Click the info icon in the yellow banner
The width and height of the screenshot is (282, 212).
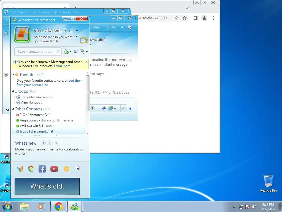tap(15, 62)
